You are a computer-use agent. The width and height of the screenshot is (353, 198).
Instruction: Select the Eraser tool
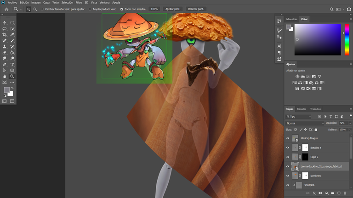pyautogui.click(x=5, y=53)
